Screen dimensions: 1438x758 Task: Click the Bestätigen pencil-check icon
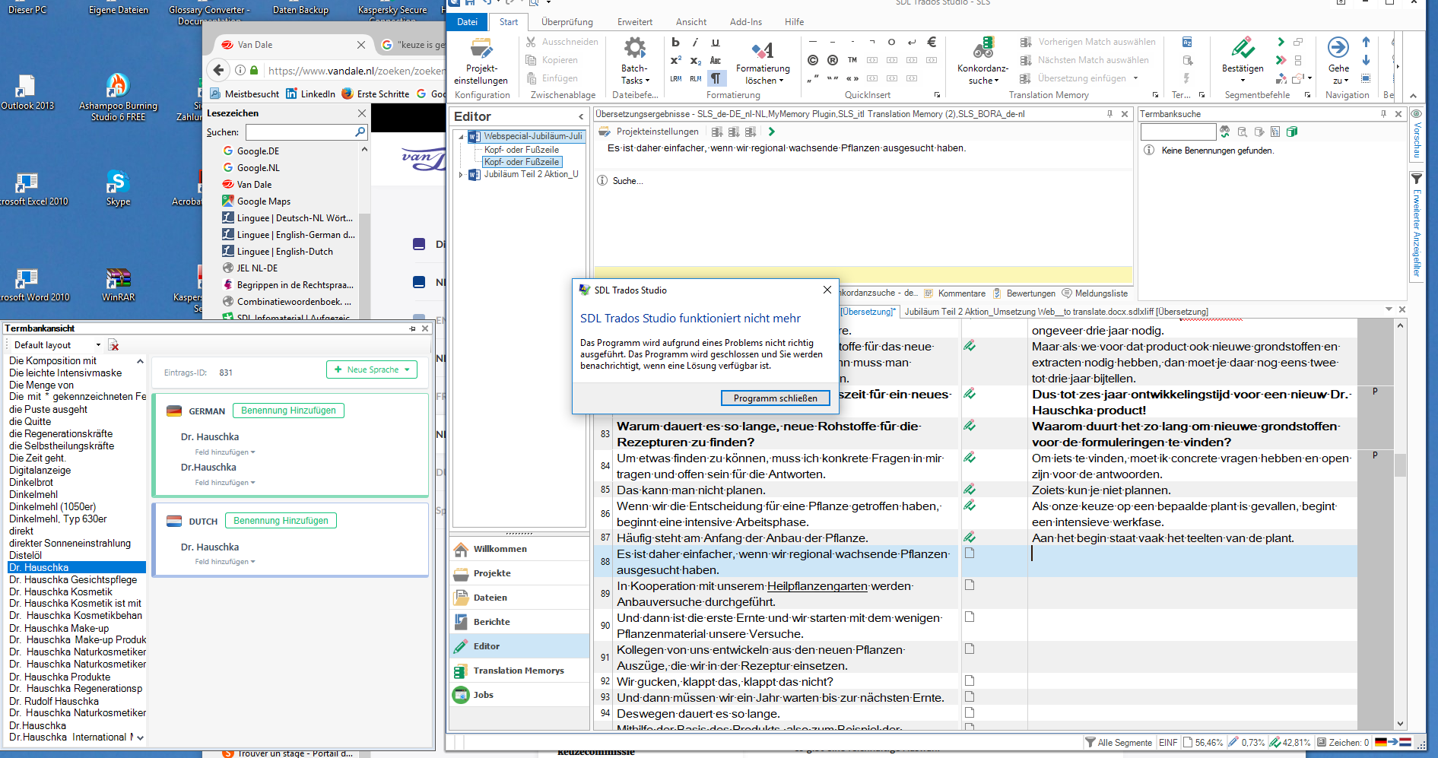[x=1243, y=47]
